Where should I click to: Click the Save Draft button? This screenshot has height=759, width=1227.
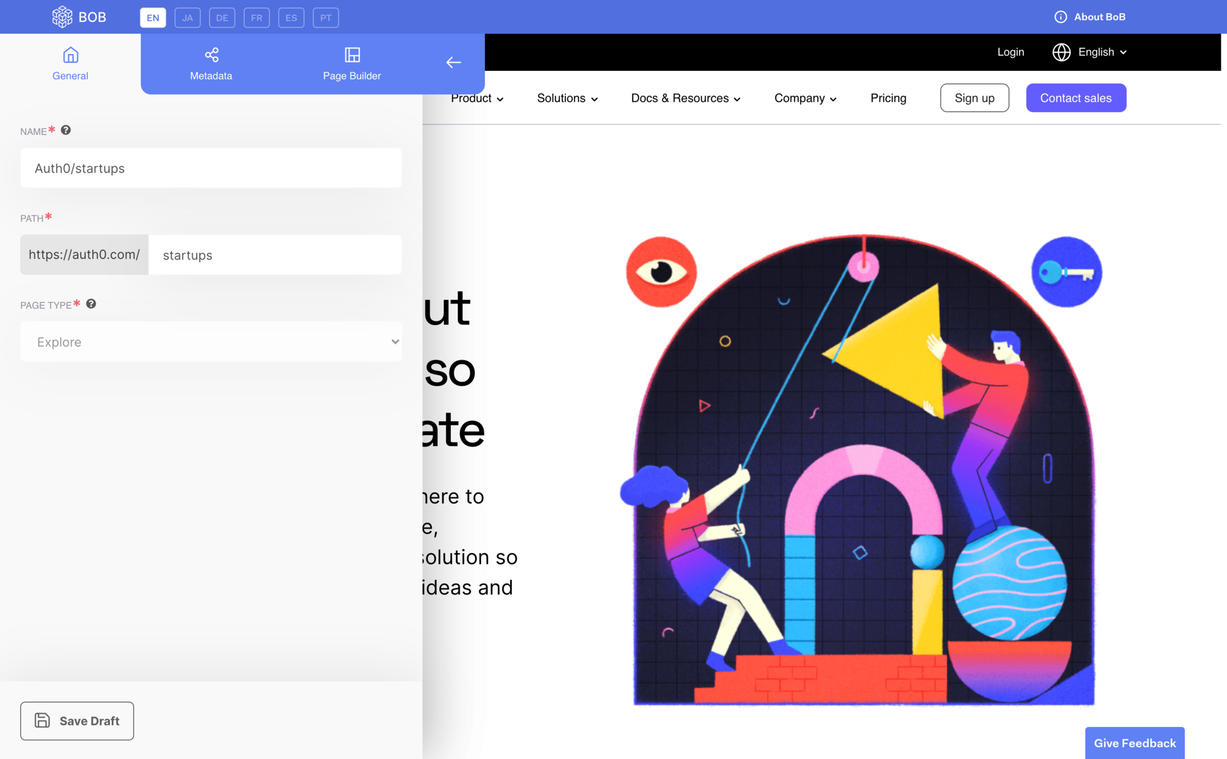(x=77, y=721)
